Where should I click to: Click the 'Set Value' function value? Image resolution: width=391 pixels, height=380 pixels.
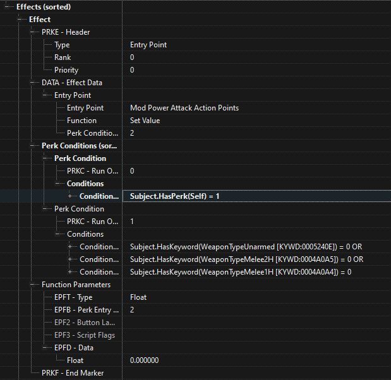[x=145, y=121]
